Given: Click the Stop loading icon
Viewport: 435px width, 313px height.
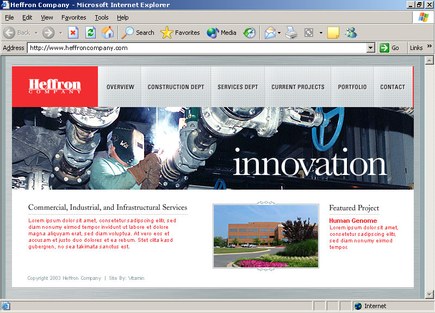Looking at the screenshot, I should [73, 33].
